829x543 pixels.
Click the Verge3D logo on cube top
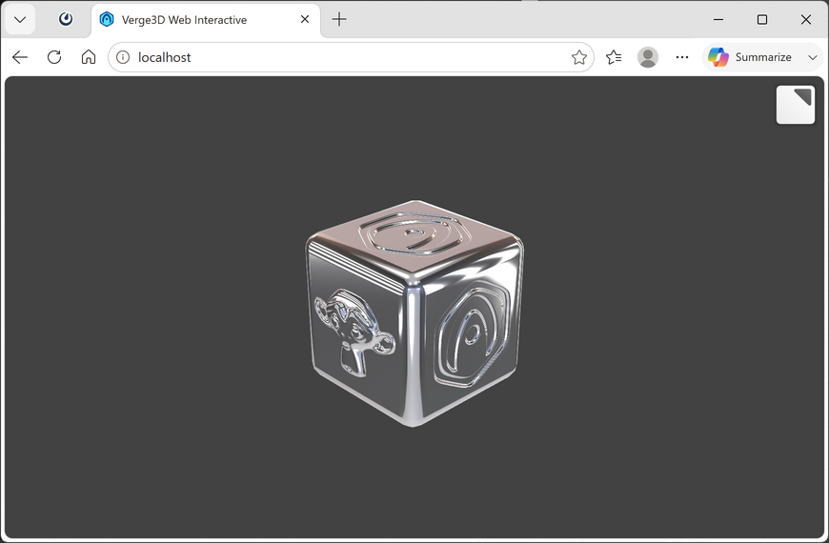(414, 233)
